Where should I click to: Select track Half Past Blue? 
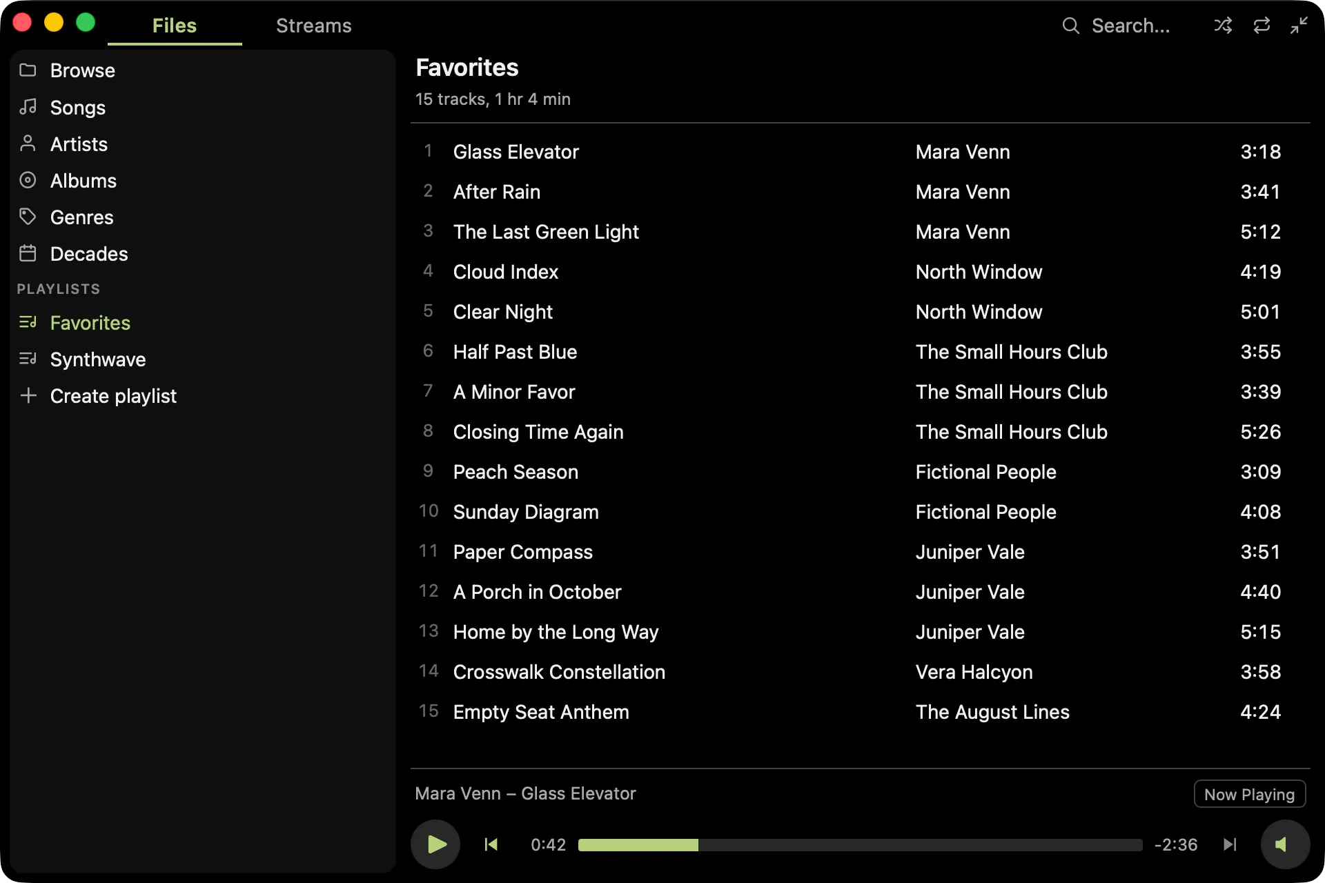point(860,351)
